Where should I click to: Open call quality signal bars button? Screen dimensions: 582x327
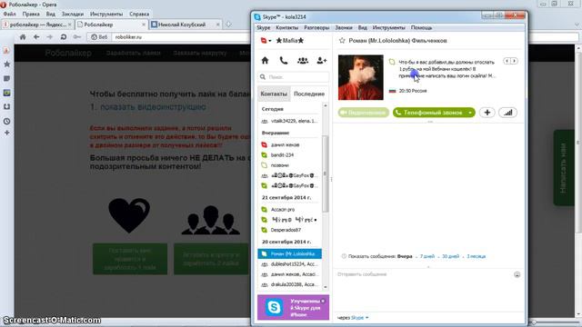[x=507, y=113]
